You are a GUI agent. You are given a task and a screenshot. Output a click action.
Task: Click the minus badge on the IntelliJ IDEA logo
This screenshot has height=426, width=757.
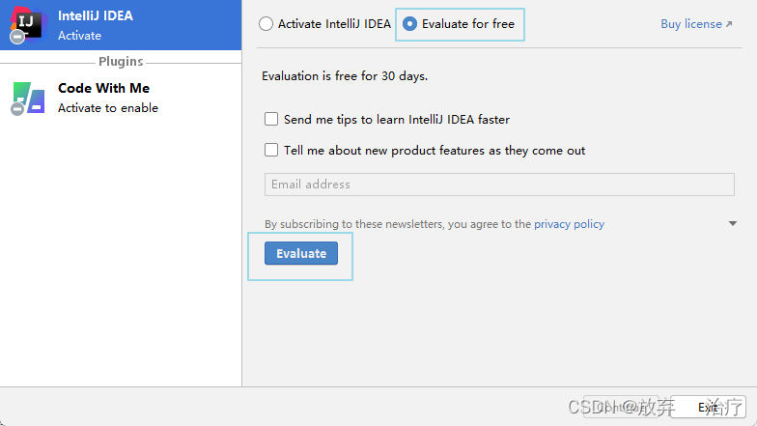pyautogui.click(x=17, y=37)
